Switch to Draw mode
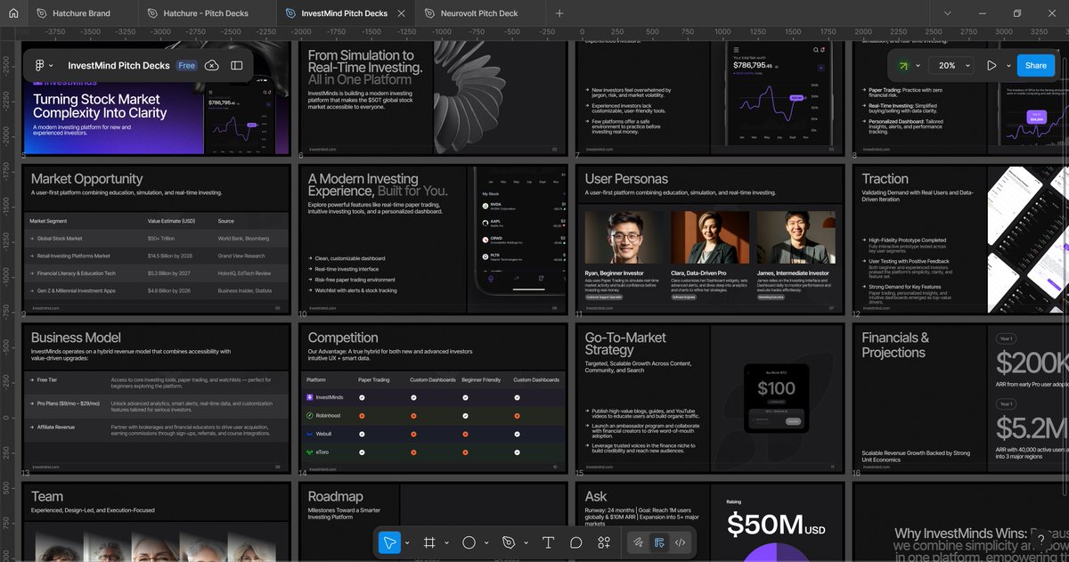Image resolution: width=1069 pixels, height=562 pixels. click(639, 542)
